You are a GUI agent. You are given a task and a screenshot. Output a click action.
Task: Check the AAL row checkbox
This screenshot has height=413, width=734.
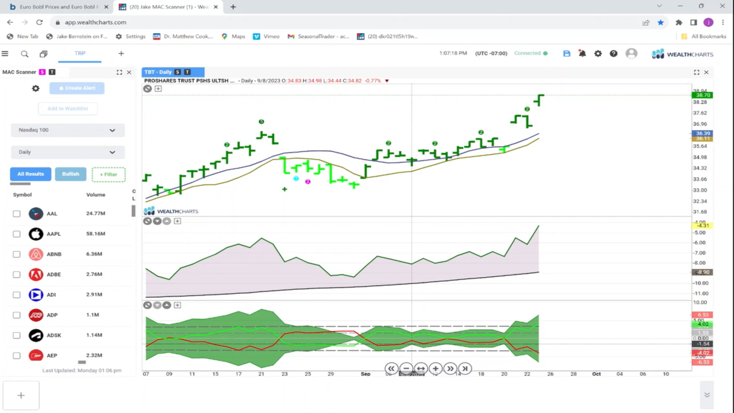[x=16, y=214]
